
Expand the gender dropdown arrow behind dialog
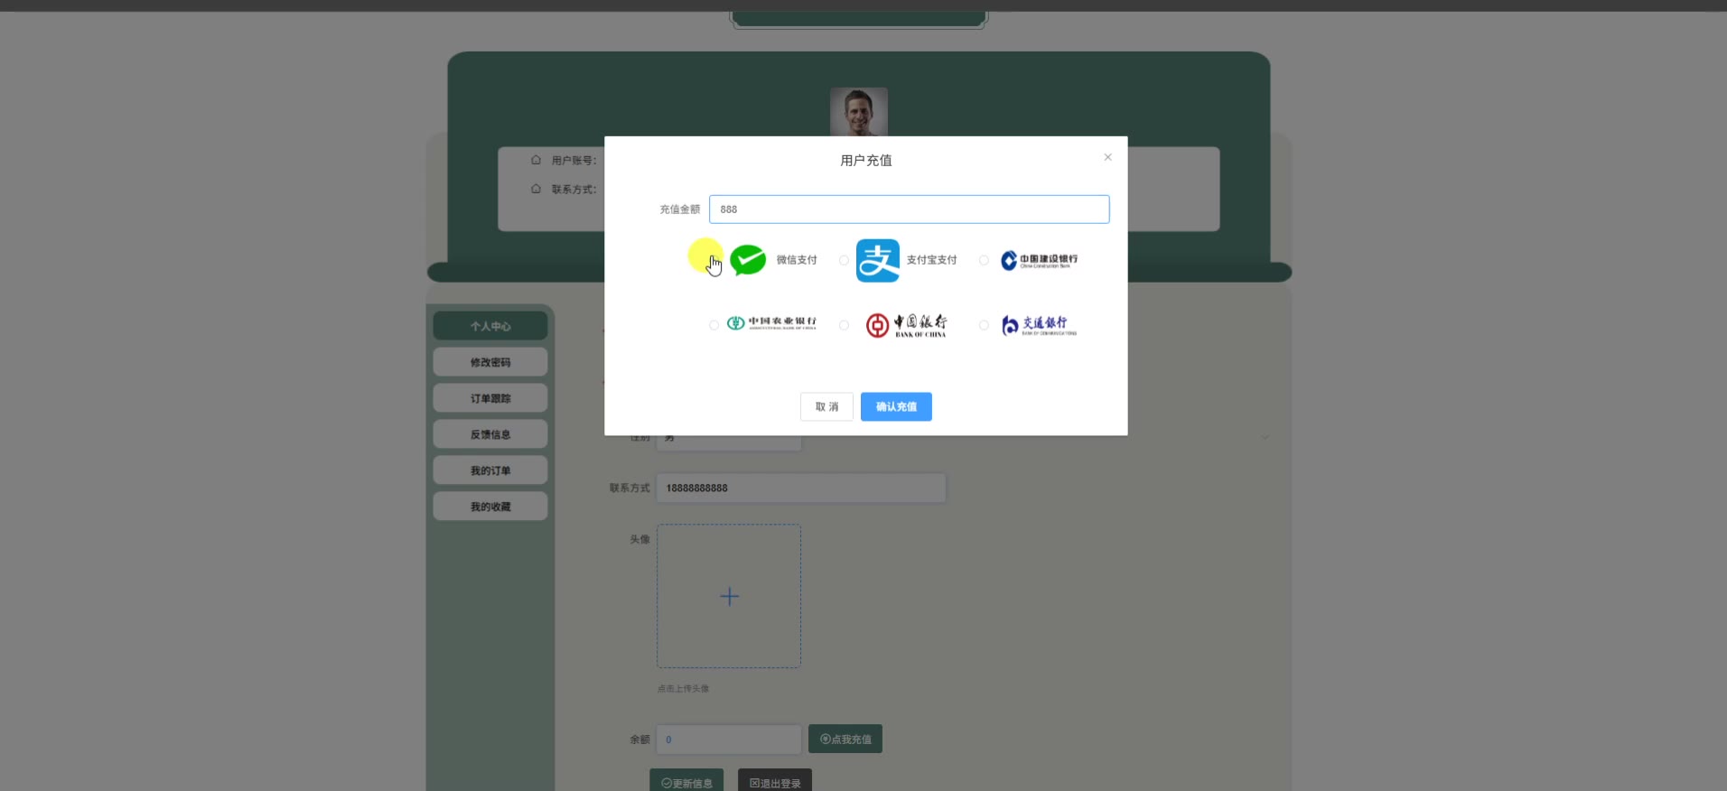pos(1265,437)
